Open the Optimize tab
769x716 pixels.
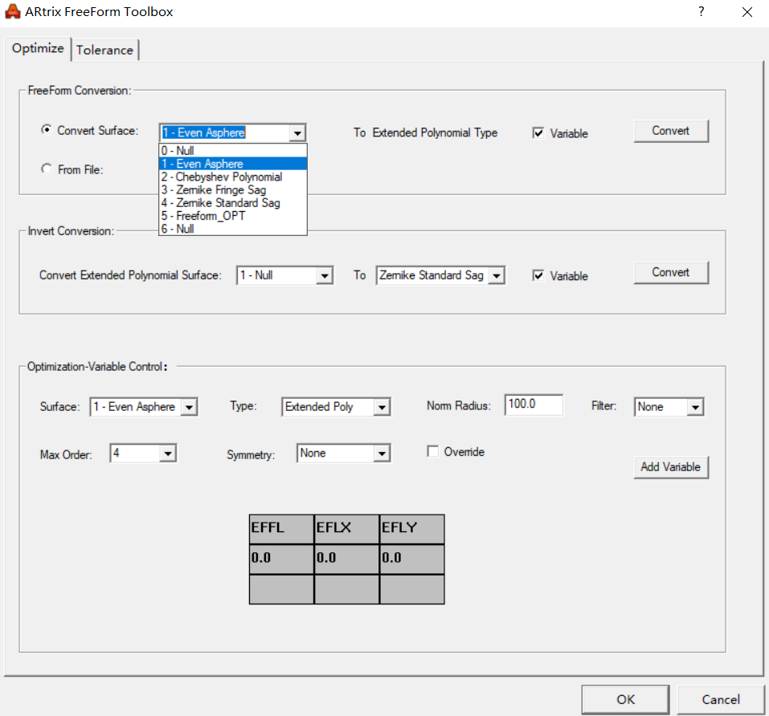coord(38,48)
